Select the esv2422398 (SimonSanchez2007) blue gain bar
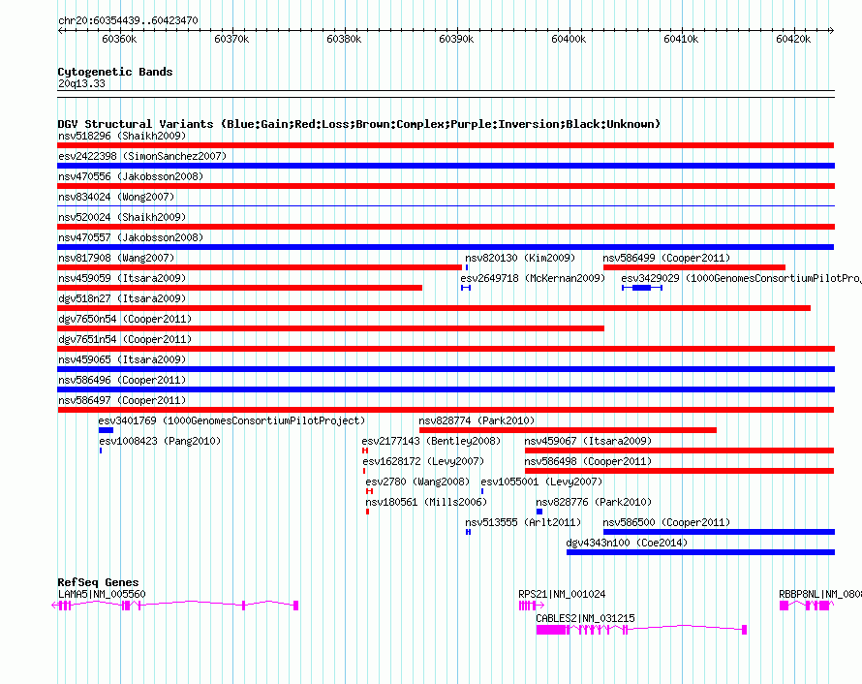The image size is (862, 684). click(446, 166)
